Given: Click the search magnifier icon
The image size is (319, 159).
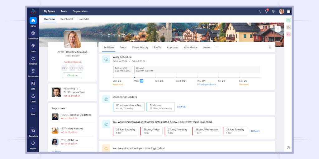Looking at the screenshot, I should click(259, 11).
